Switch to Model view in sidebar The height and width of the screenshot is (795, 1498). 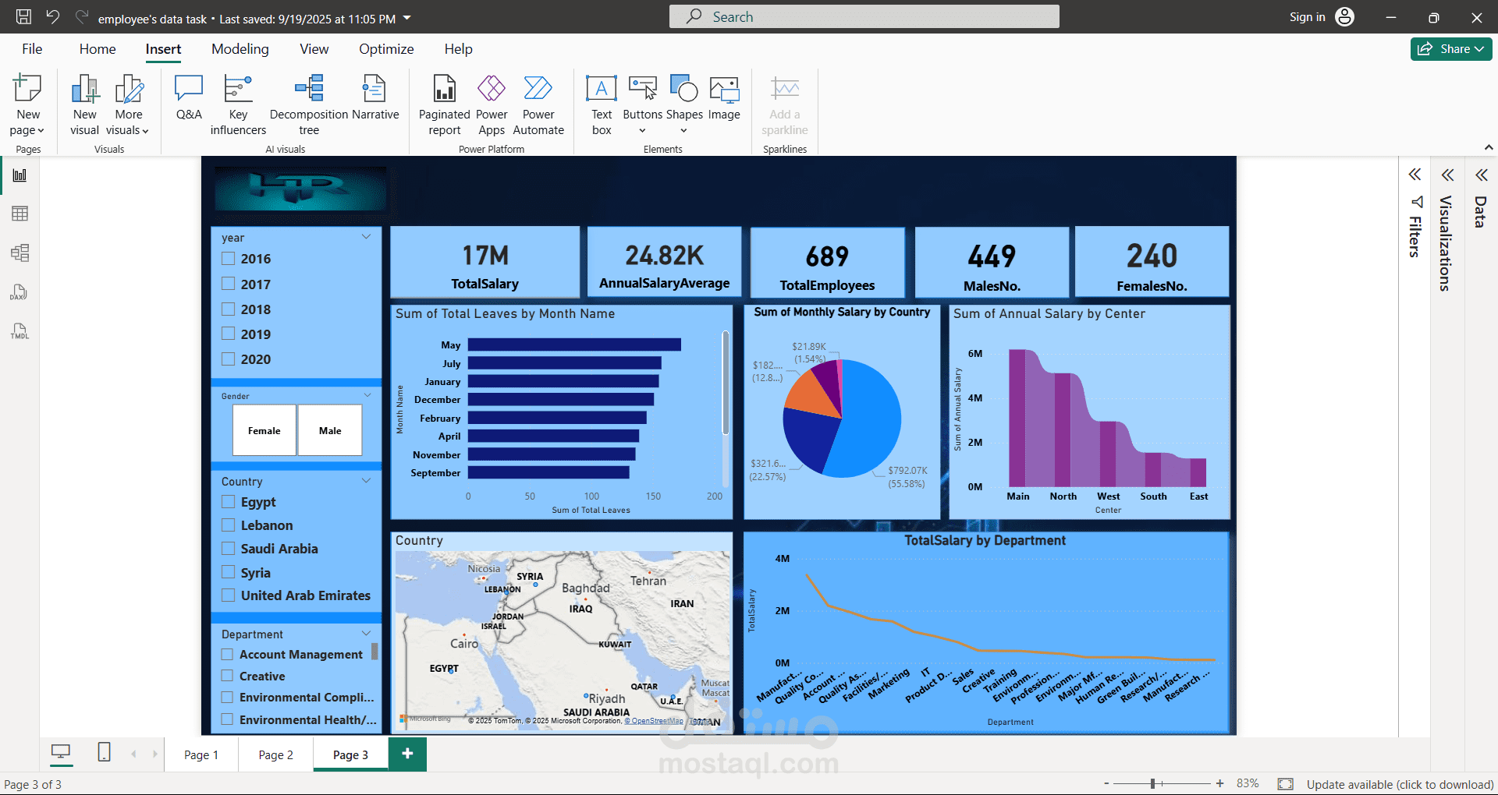tap(20, 253)
